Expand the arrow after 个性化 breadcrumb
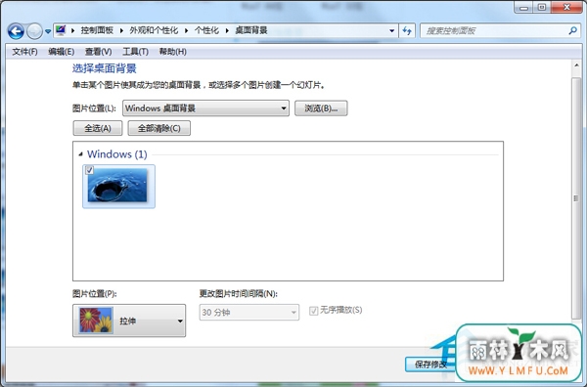 pos(227,30)
